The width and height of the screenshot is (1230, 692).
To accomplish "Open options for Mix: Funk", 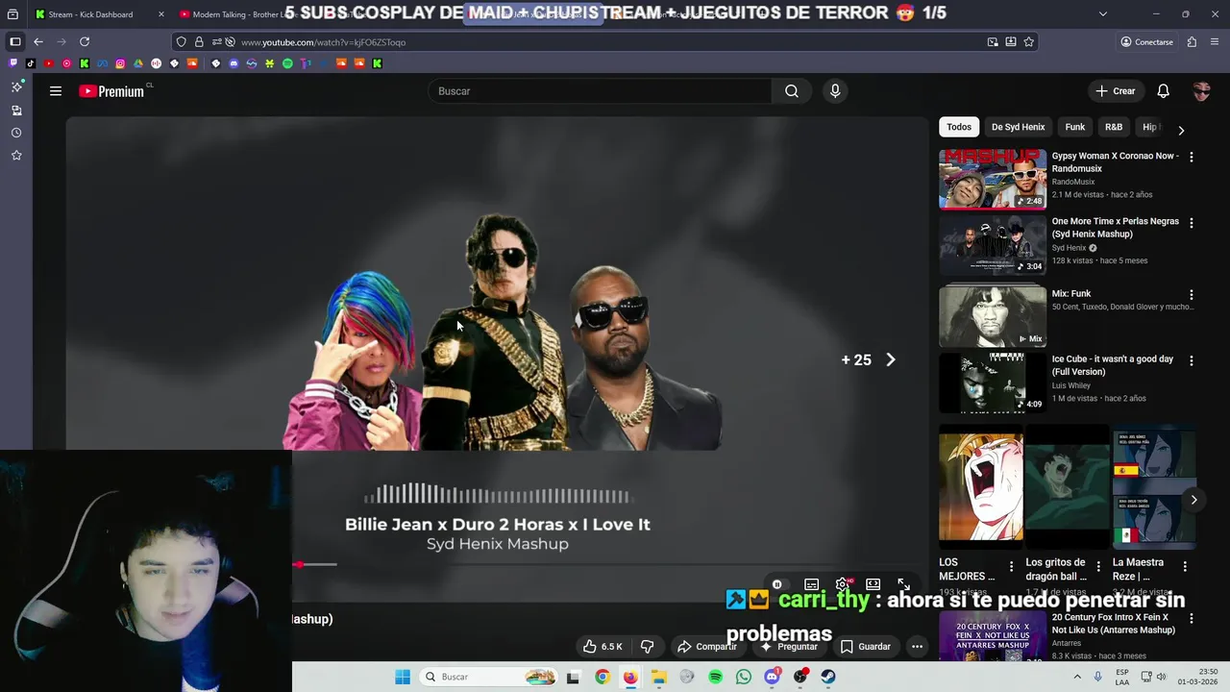I will [1192, 295].
